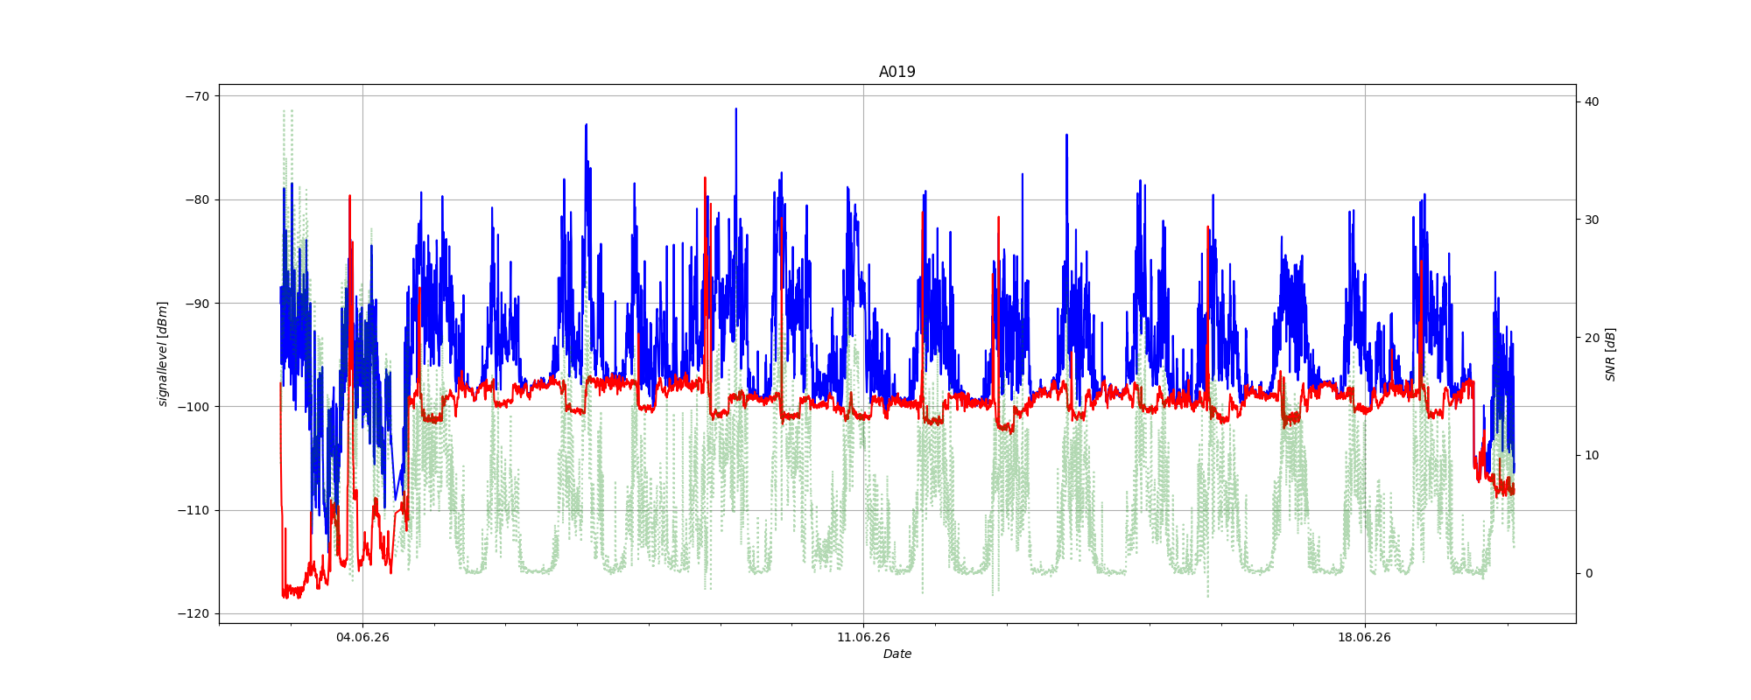This screenshot has height=700, width=1751.
Task: Select the "−70" signal level tick label
Action: click(197, 96)
